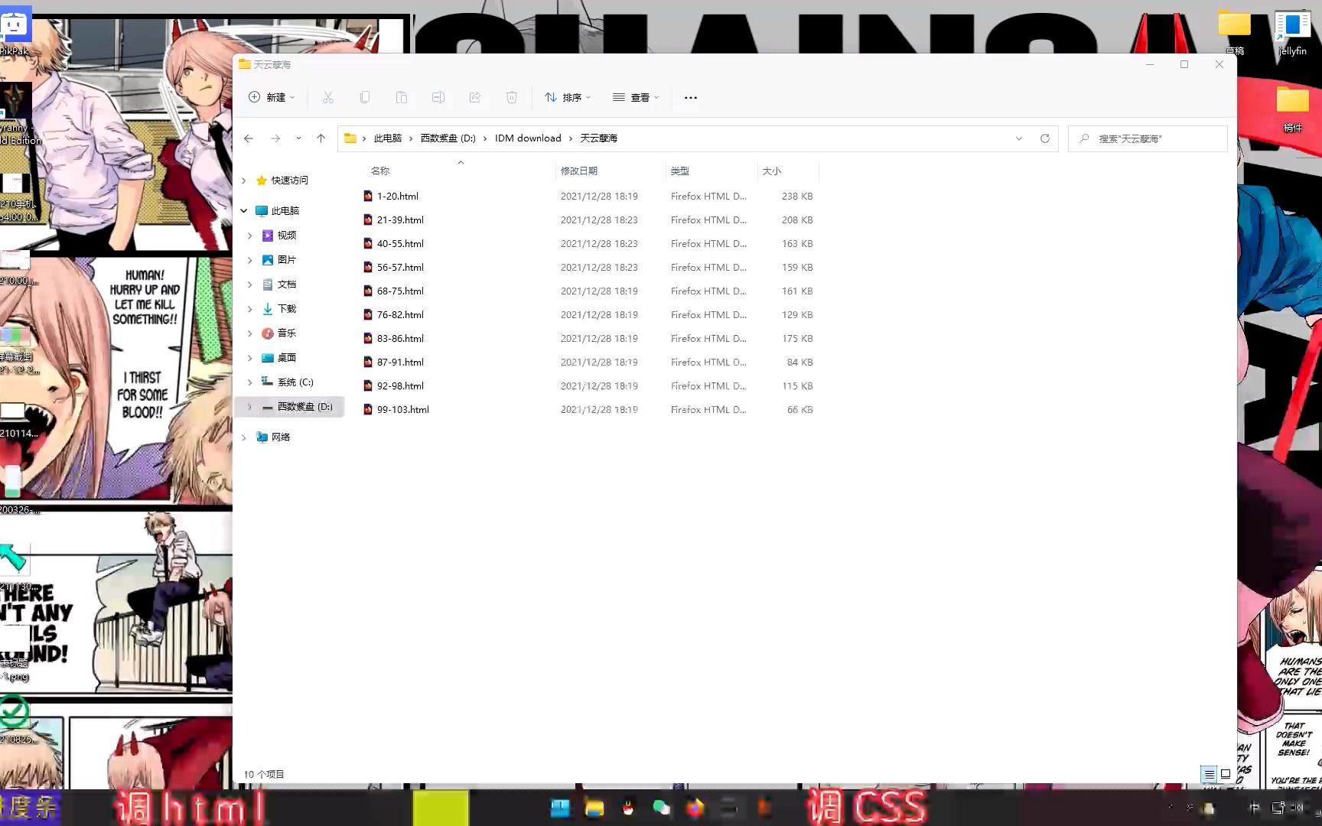This screenshot has width=1322, height=826.
Task: Expand 快速访问 in the navigation pane
Action: tap(244, 180)
